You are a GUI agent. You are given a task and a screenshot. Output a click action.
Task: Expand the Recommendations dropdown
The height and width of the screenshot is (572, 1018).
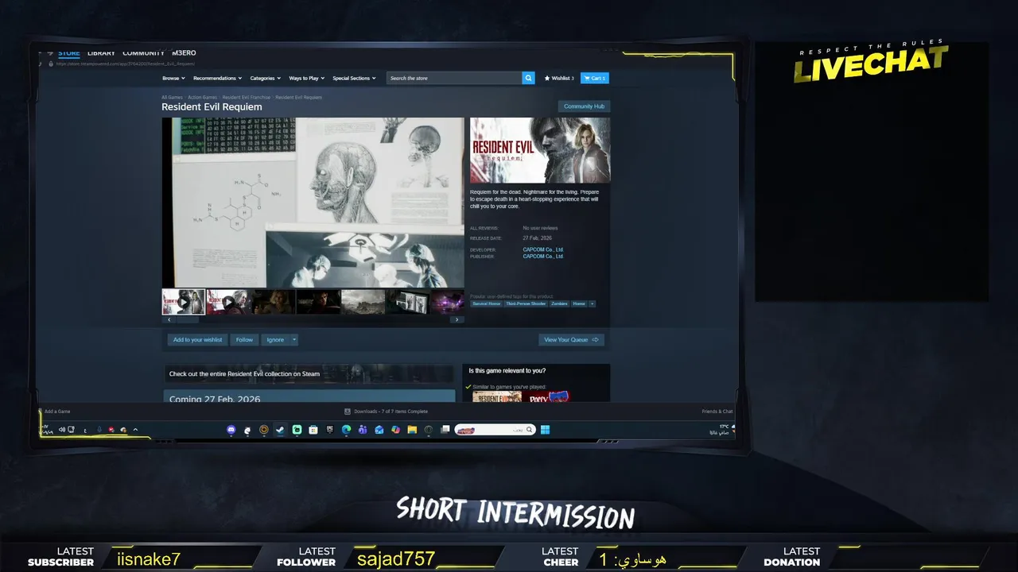(217, 78)
